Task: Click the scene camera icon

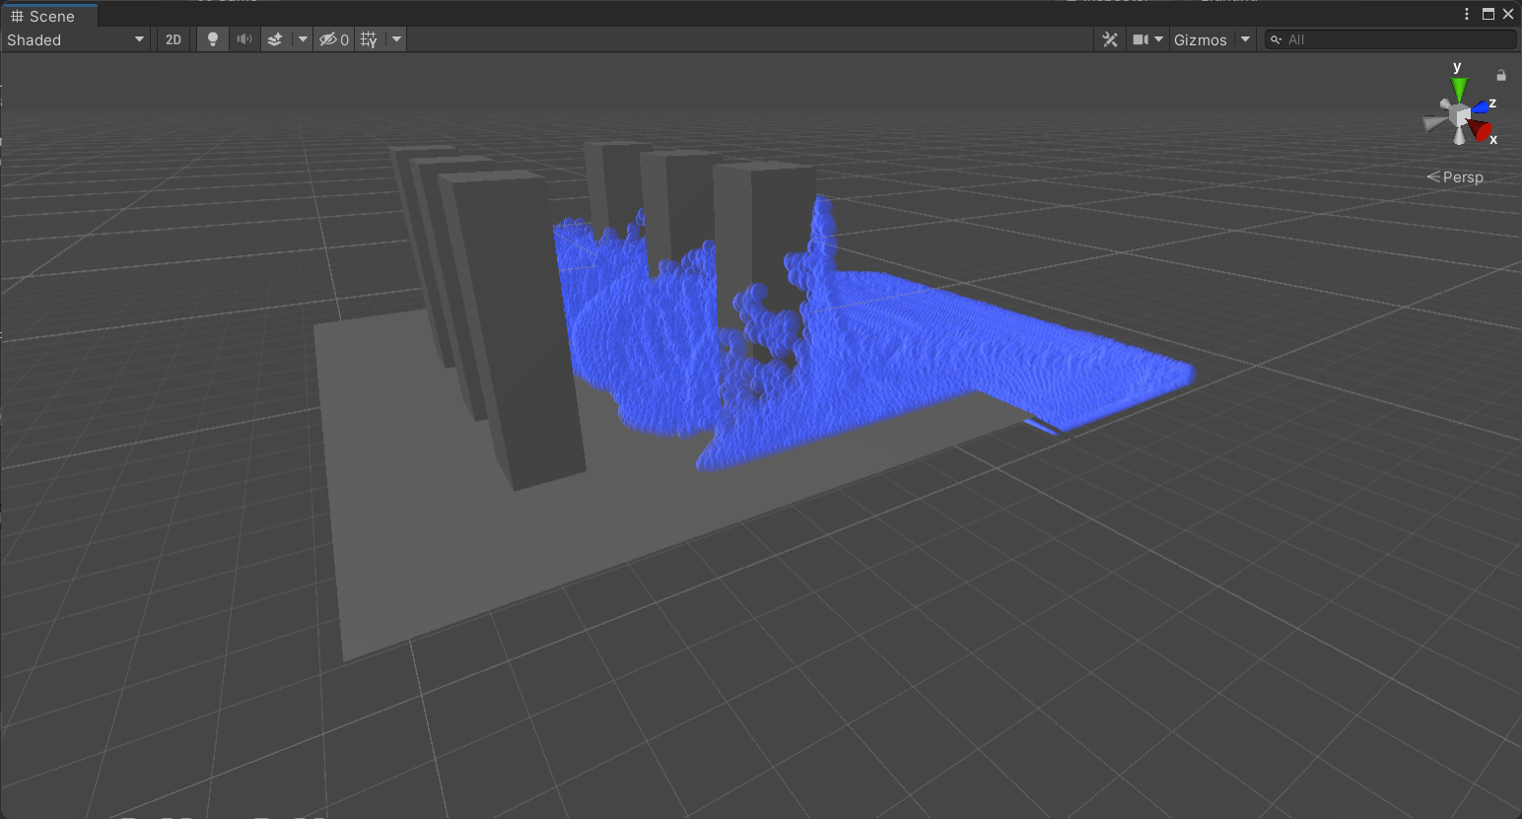Action: 1141,39
